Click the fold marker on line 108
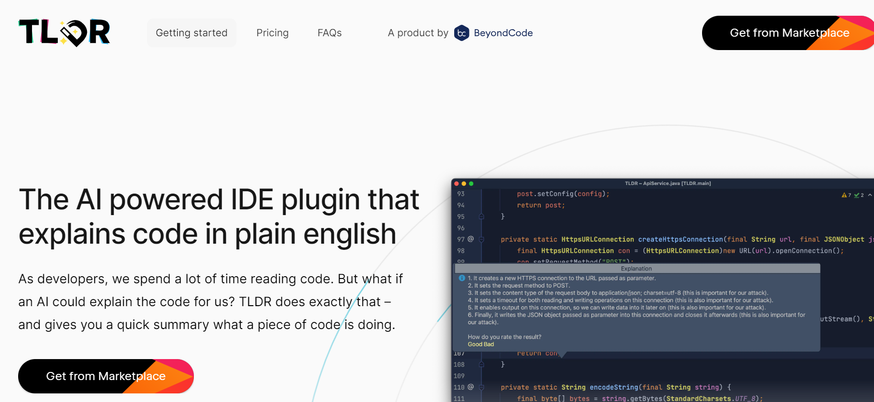This screenshot has width=874, height=402. tap(481, 364)
